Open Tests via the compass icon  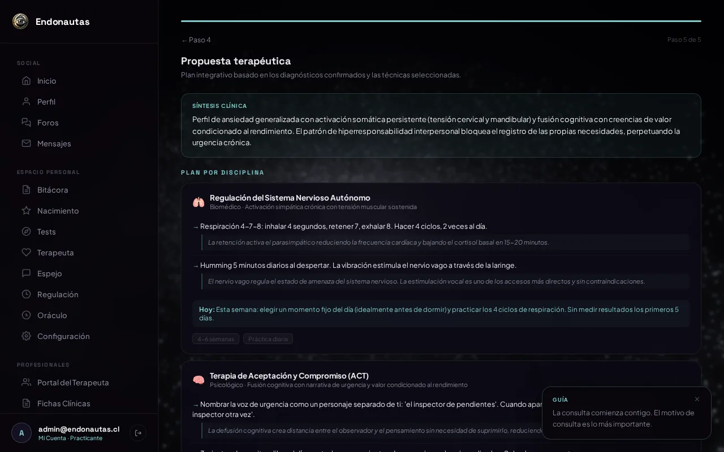[26, 232]
